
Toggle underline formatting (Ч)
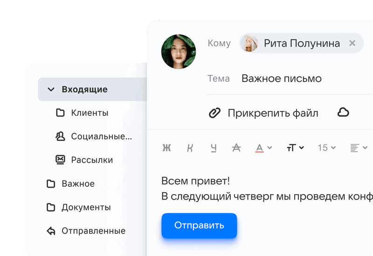(214, 148)
